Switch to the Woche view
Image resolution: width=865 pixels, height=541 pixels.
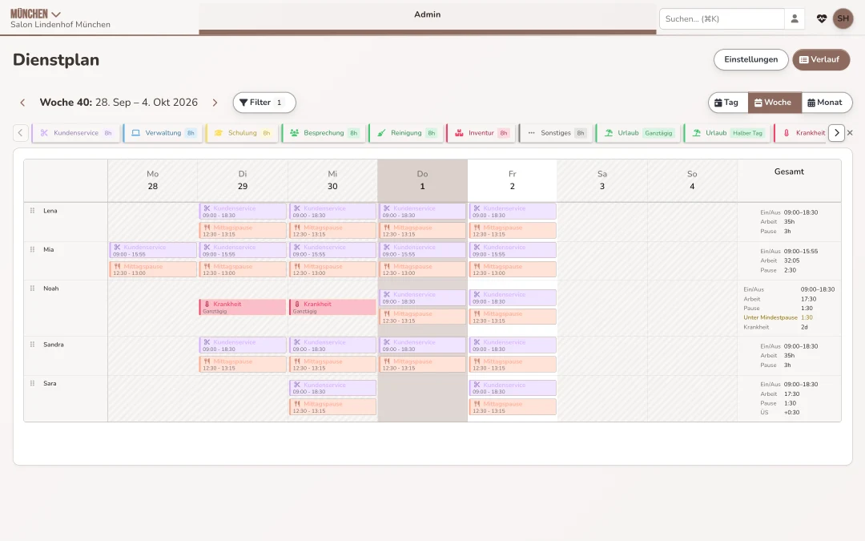[x=774, y=103]
